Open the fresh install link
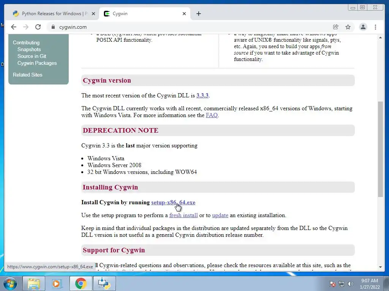The width and height of the screenshot is (389, 291). point(183,215)
